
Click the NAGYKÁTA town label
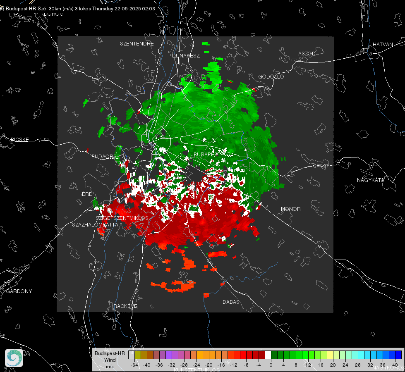(371, 180)
